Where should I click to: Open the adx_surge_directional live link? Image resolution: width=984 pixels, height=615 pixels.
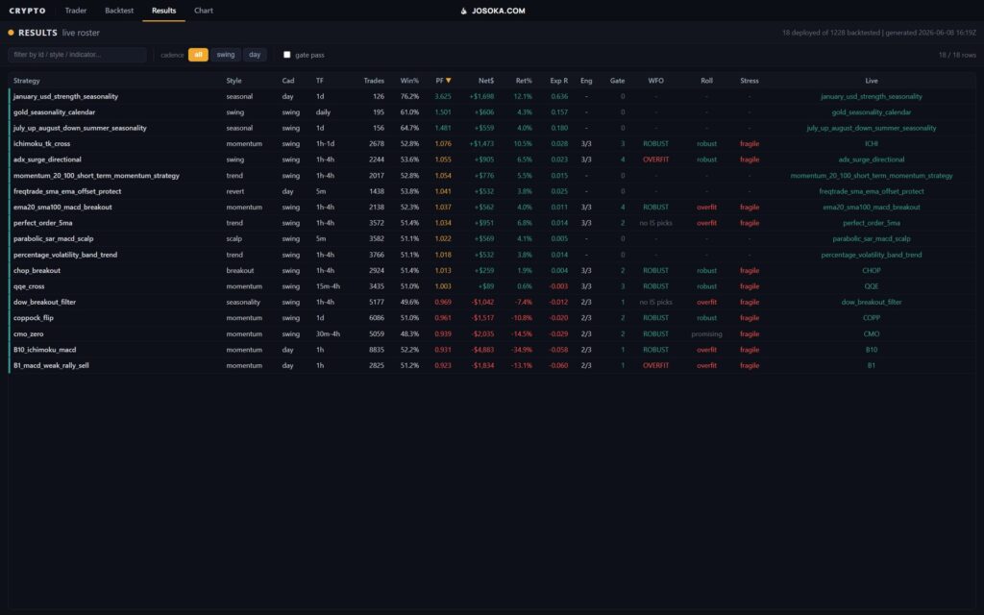click(x=871, y=160)
